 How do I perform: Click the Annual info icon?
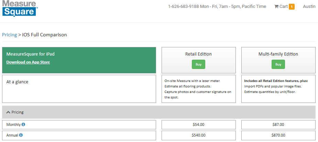pos(21,135)
